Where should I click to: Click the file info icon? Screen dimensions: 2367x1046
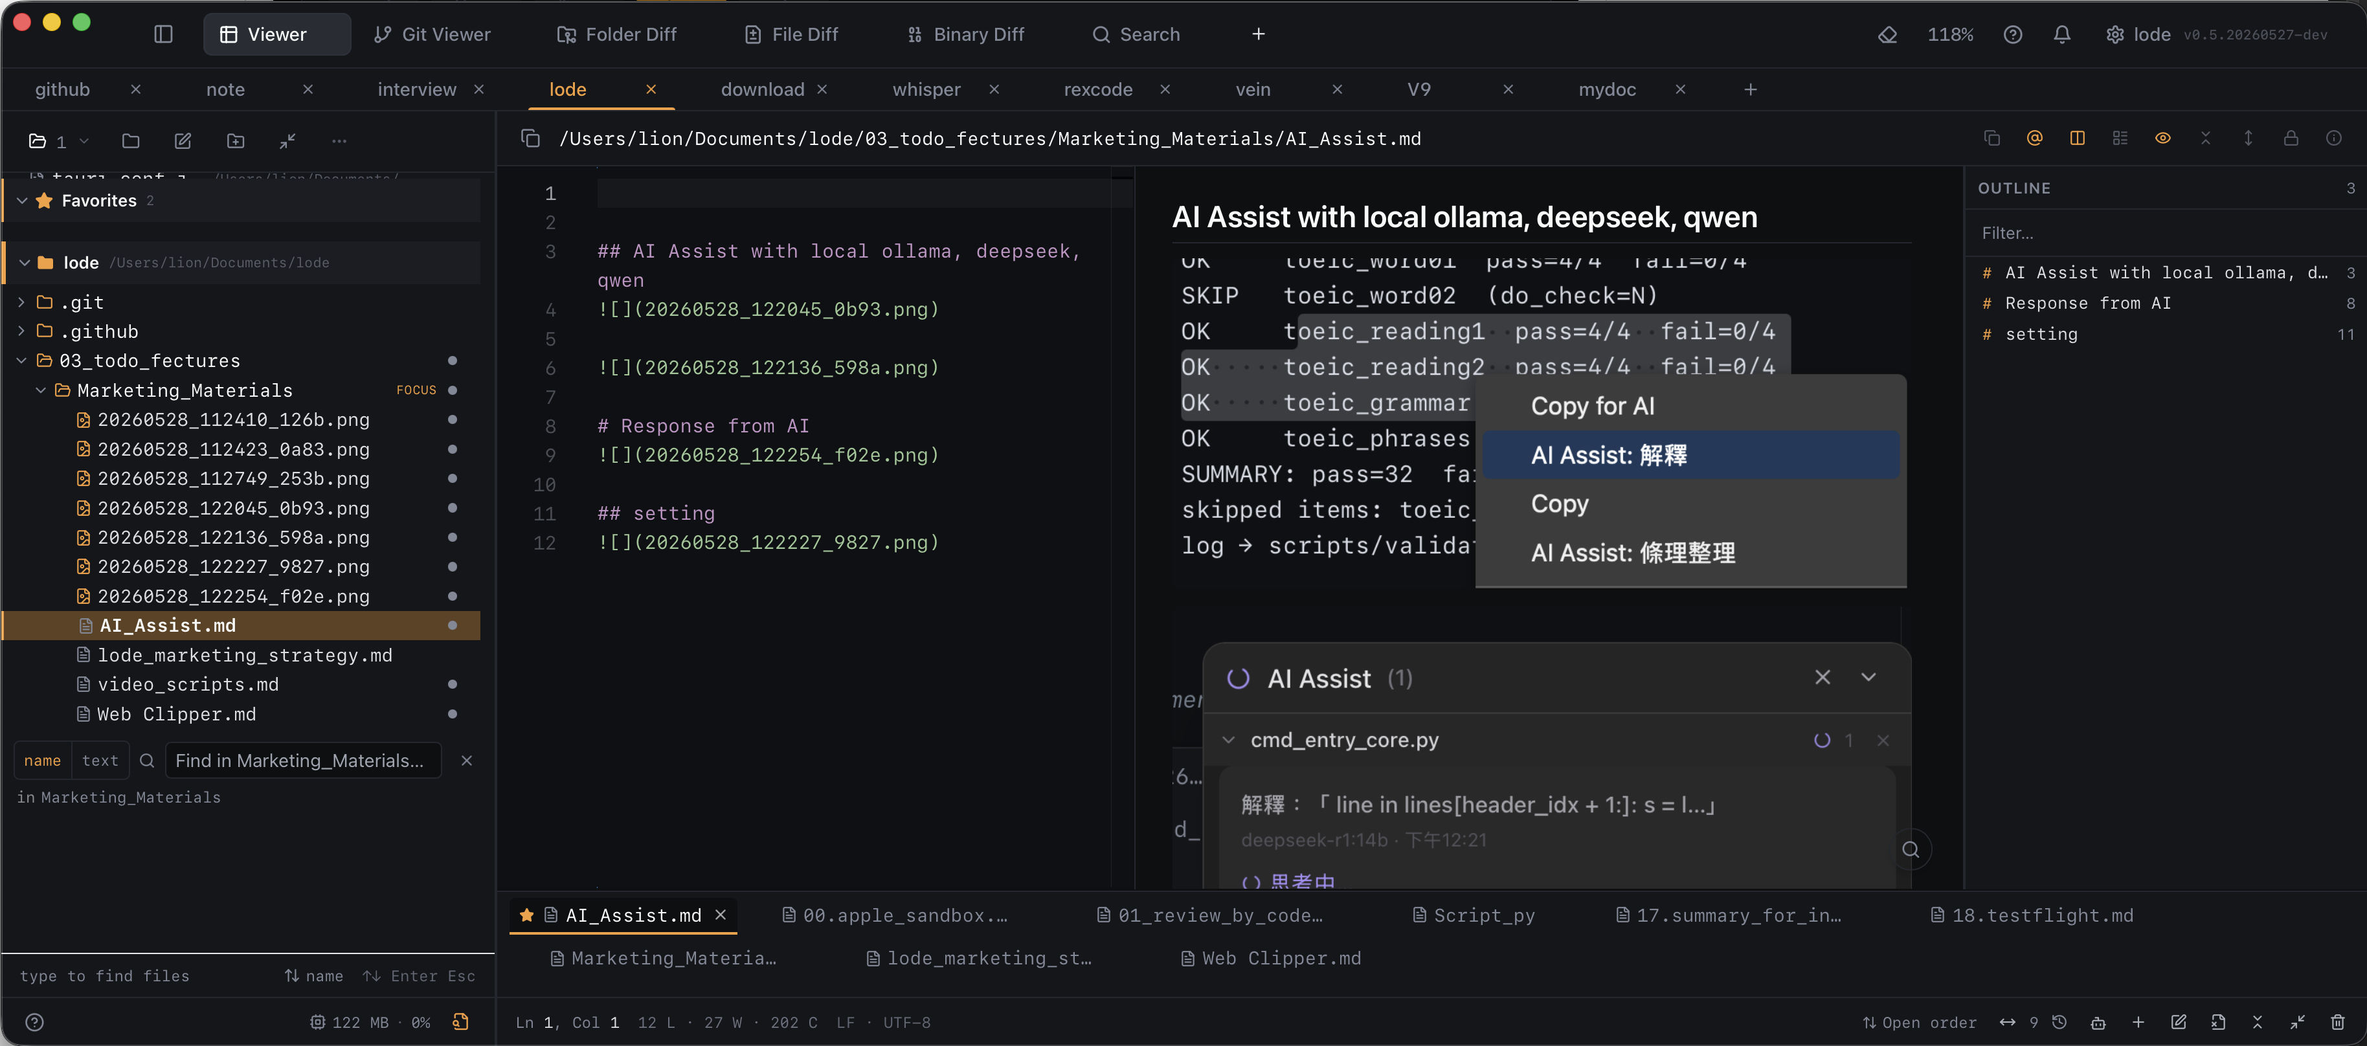coord(2333,138)
